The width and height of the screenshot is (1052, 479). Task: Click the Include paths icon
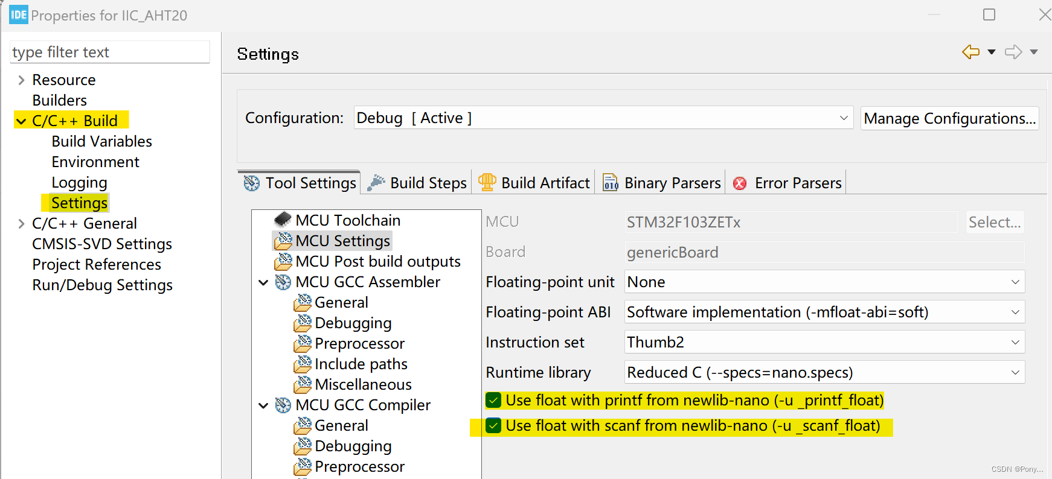pos(303,364)
